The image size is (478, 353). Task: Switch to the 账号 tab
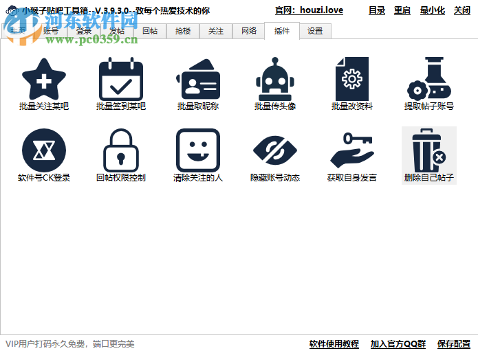[x=51, y=31]
